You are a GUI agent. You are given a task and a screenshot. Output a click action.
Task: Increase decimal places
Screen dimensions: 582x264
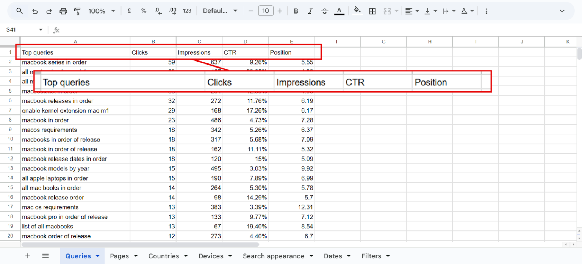172,11
